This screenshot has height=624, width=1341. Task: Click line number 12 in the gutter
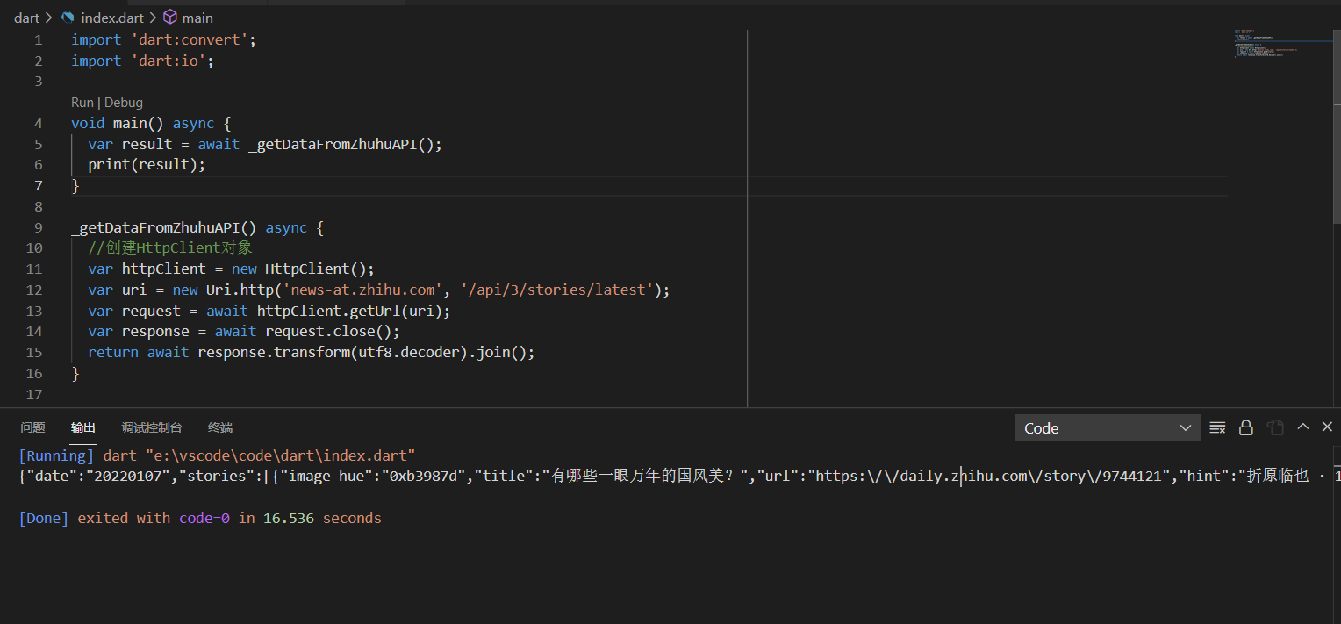tap(34, 290)
